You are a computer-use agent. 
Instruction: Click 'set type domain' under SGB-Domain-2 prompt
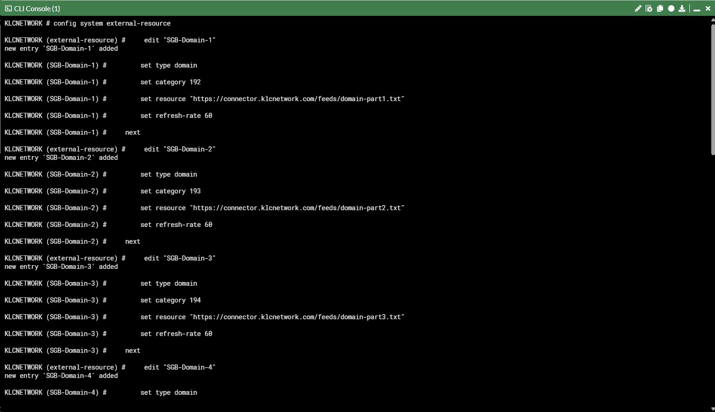(x=169, y=174)
